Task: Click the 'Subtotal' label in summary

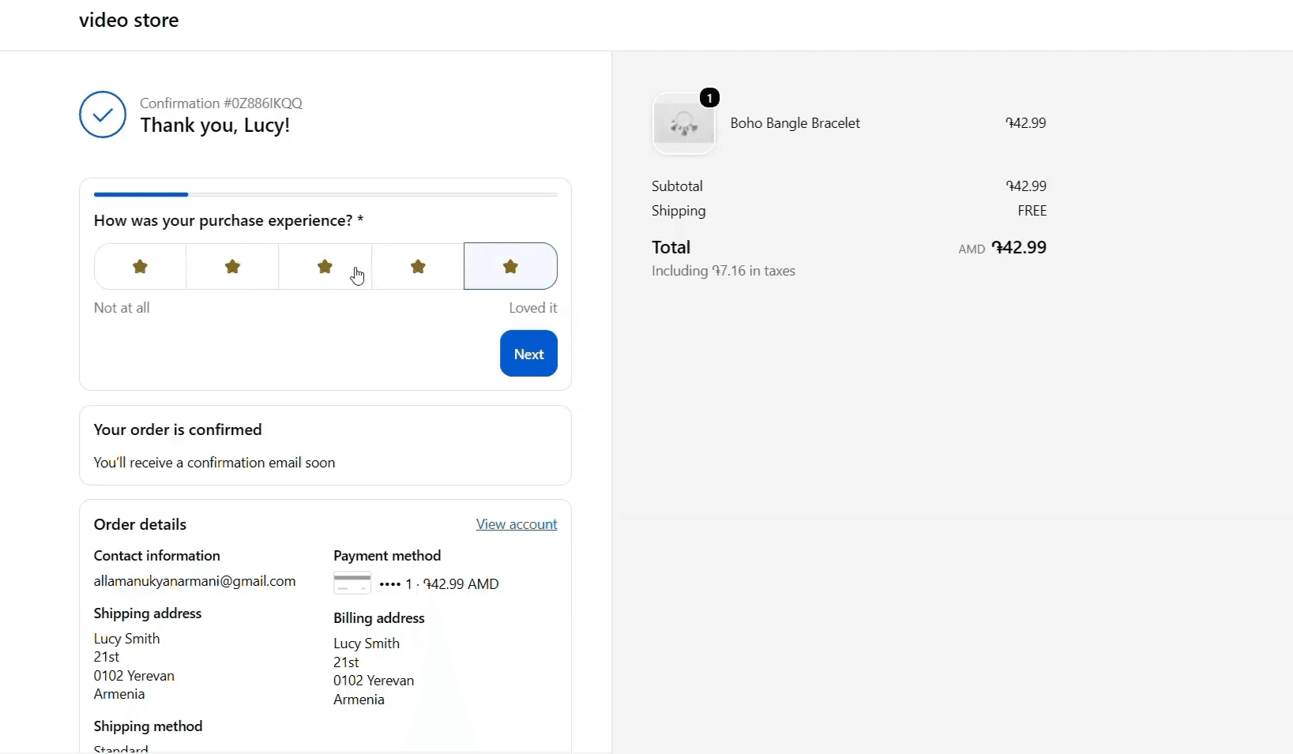Action: coord(677,186)
